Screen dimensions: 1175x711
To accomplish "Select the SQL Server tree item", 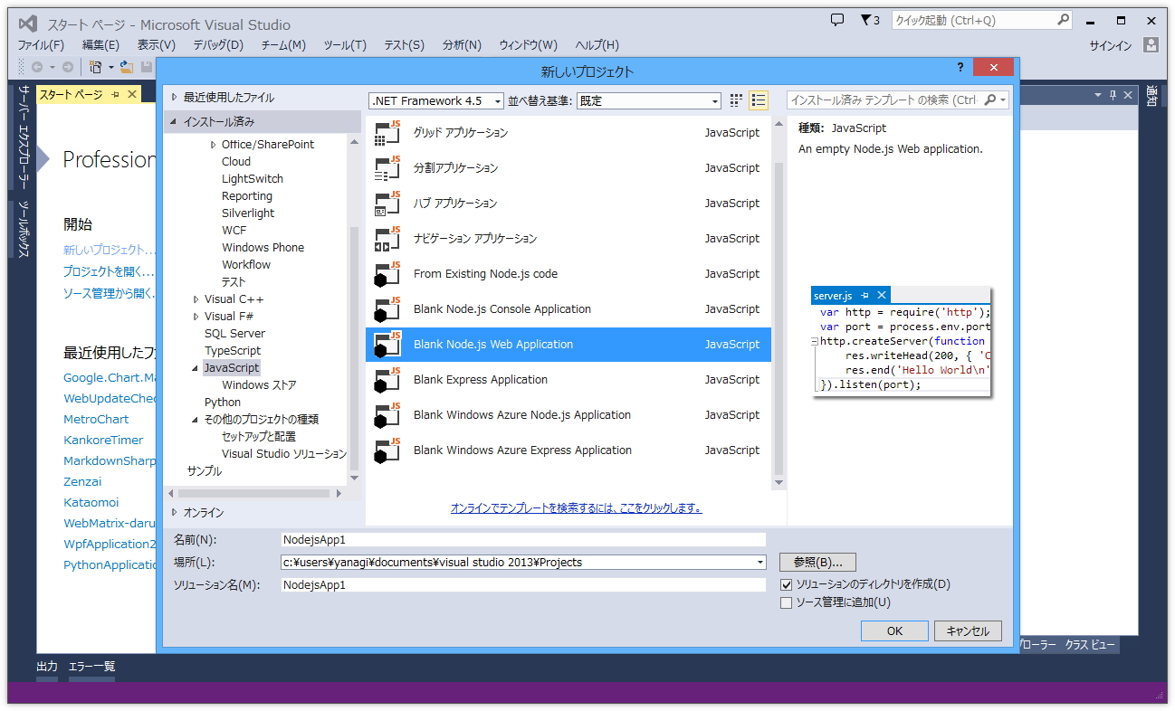I will tap(235, 334).
